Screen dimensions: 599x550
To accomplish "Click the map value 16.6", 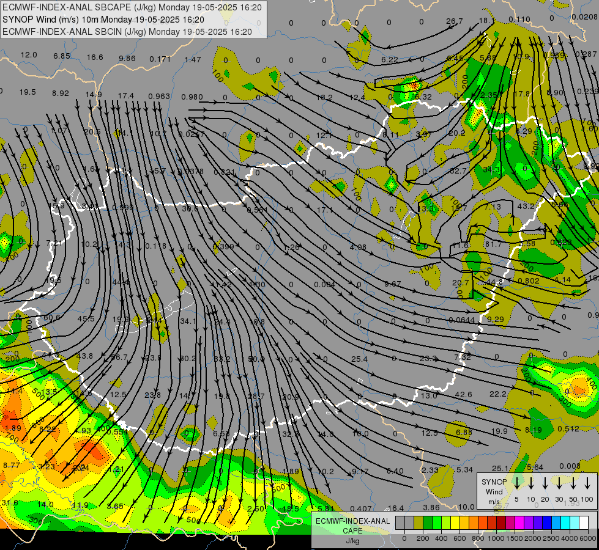I will coord(95,57).
